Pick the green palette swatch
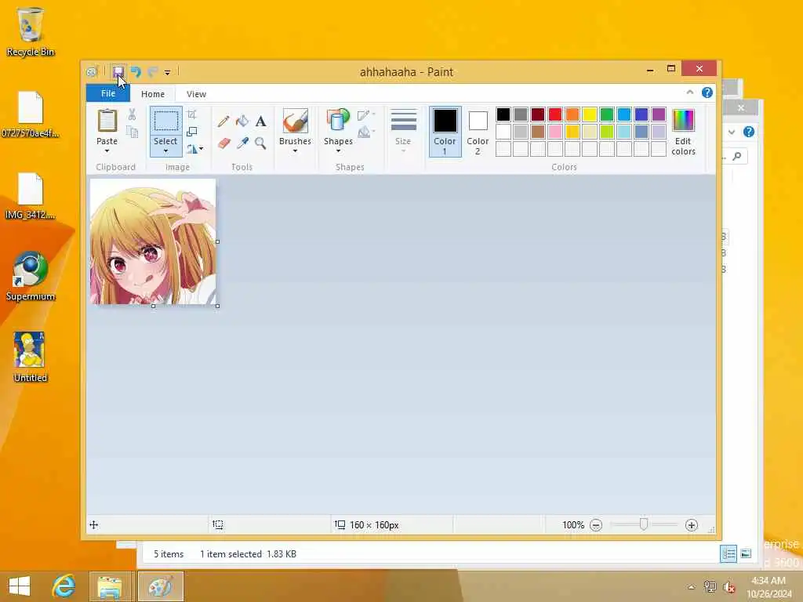This screenshot has width=803, height=602. pos(607,114)
